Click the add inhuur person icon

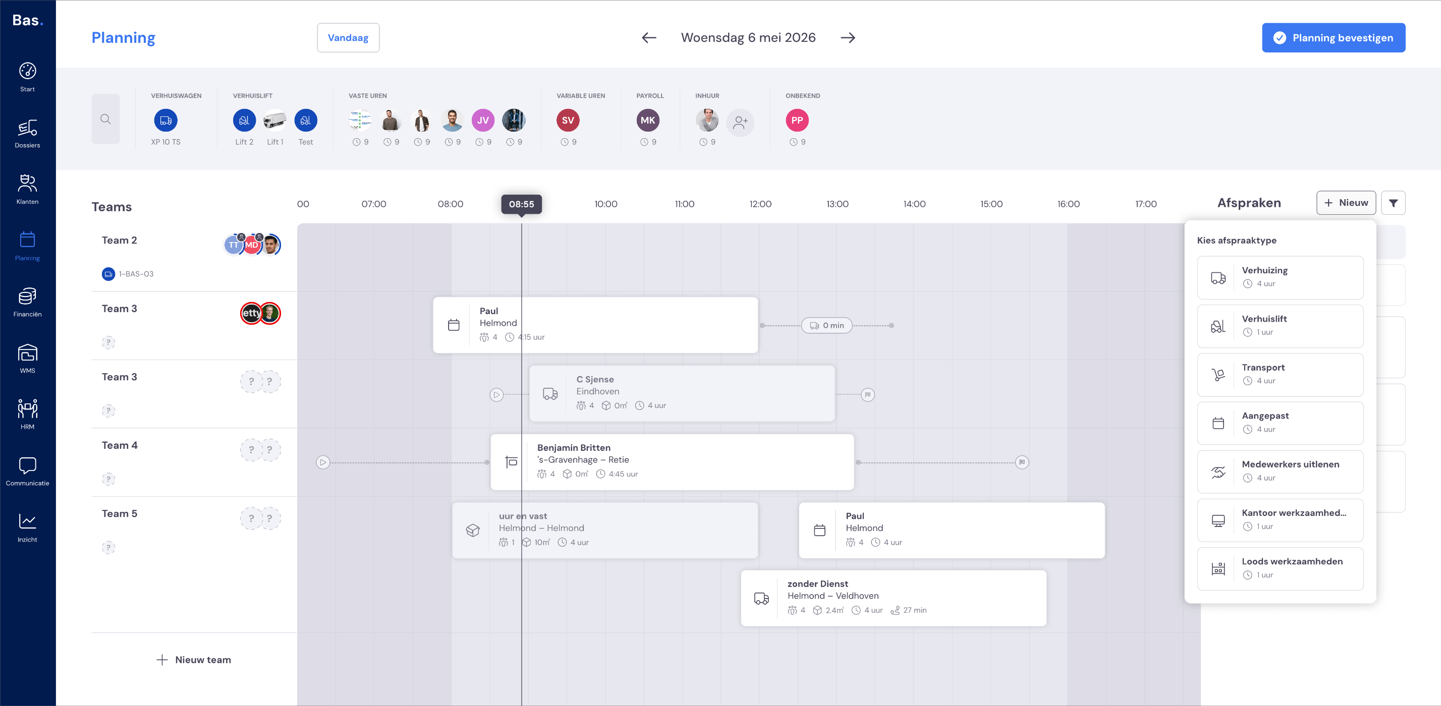[740, 122]
